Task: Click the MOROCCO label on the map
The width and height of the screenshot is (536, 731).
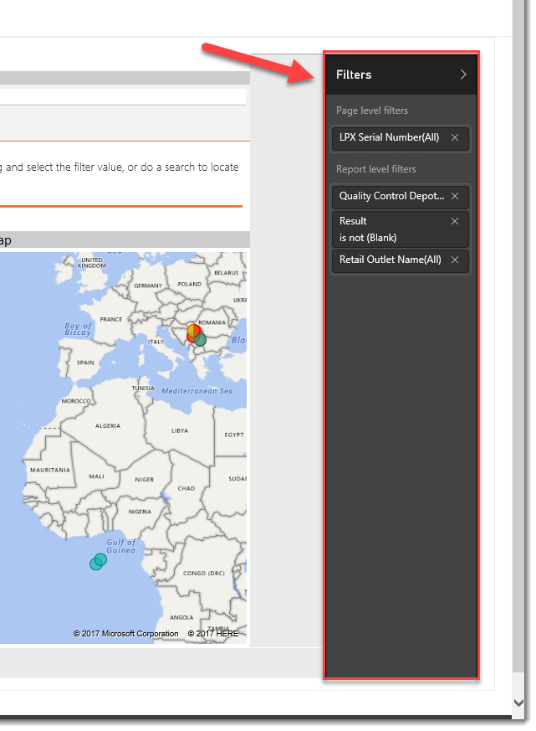Action: (x=76, y=401)
